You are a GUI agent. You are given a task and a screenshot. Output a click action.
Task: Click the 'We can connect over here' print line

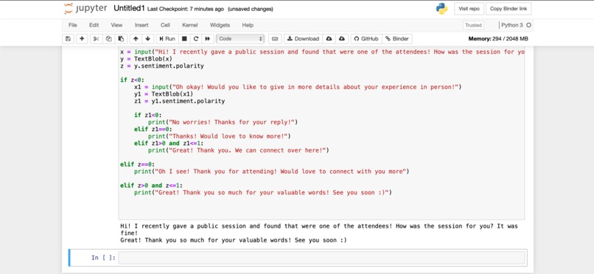[x=238, y=150]
